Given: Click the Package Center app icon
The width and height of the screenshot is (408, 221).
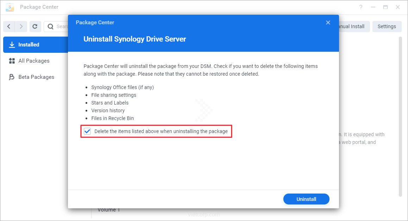Looking at the screenshot, I should [x=10, y=7].
